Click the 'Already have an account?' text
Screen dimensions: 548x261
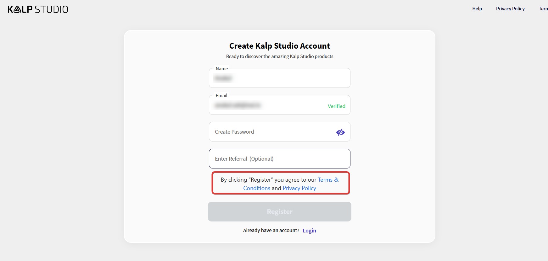[x=271, y=231]
